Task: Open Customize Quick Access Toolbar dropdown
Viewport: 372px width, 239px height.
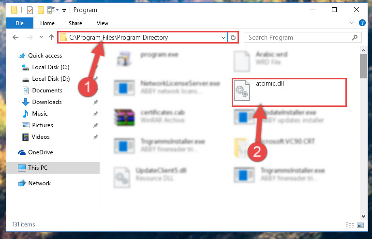Action: click(x=64, y=11)
